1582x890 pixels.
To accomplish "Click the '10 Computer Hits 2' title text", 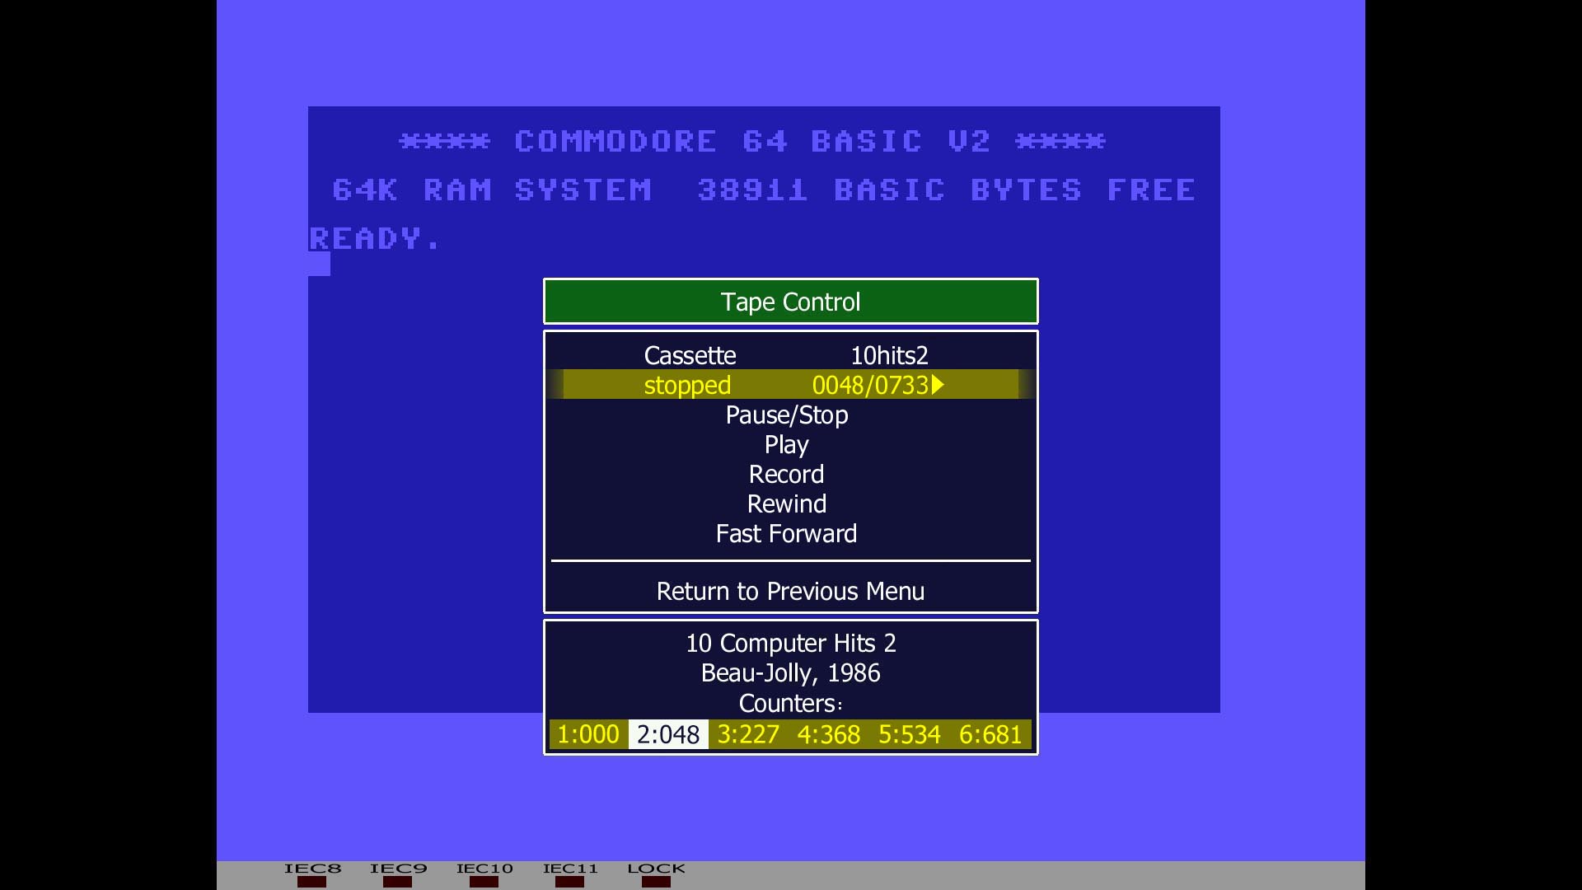I will click(791, 643).
